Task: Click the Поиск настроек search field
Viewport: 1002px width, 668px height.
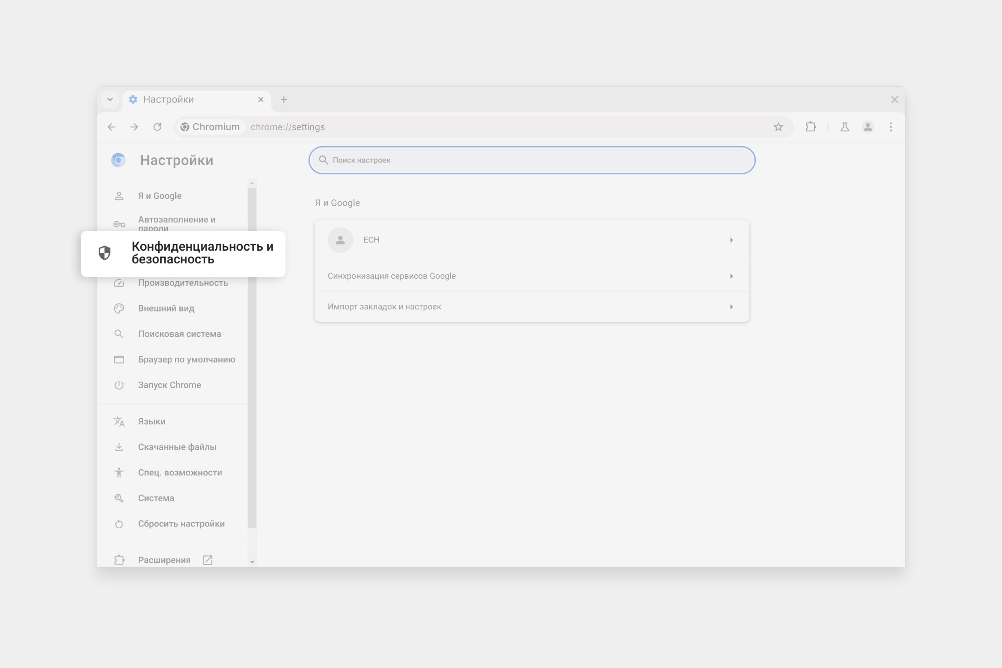Action: (531, 160)
